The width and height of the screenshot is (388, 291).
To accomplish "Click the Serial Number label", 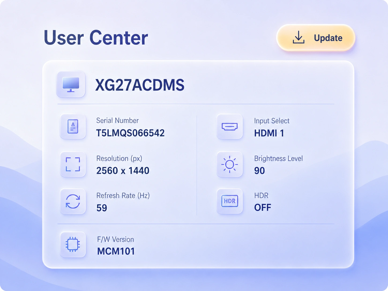I will pos(117,121).
